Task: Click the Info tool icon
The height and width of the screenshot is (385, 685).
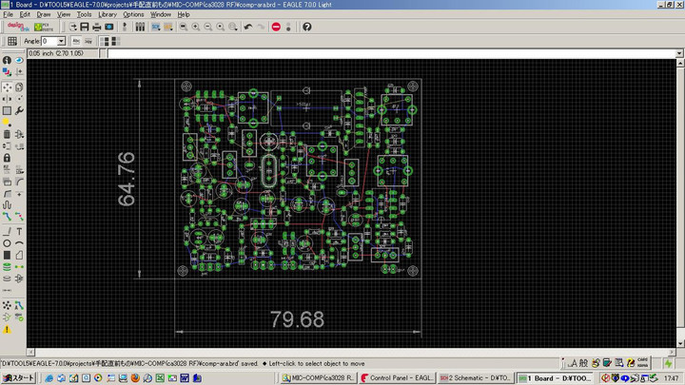Action: 7,60
